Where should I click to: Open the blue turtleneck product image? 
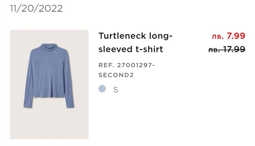pos(49,84)
